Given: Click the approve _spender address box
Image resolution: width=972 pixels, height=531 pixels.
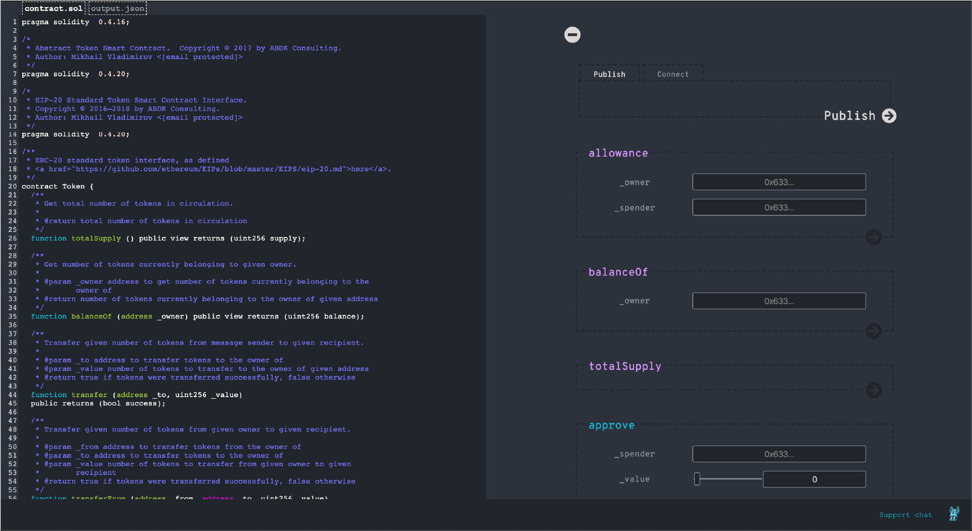Looking at the screenshot, I should (x=778, y=454).
